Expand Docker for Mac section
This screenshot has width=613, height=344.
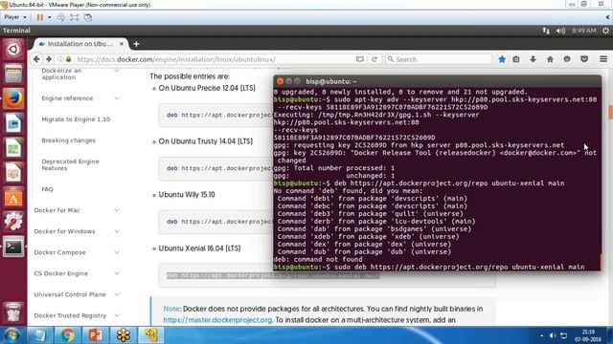point(117,210)
